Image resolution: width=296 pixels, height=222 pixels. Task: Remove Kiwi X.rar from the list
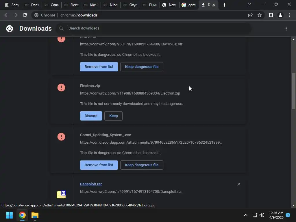pos(99,67)
